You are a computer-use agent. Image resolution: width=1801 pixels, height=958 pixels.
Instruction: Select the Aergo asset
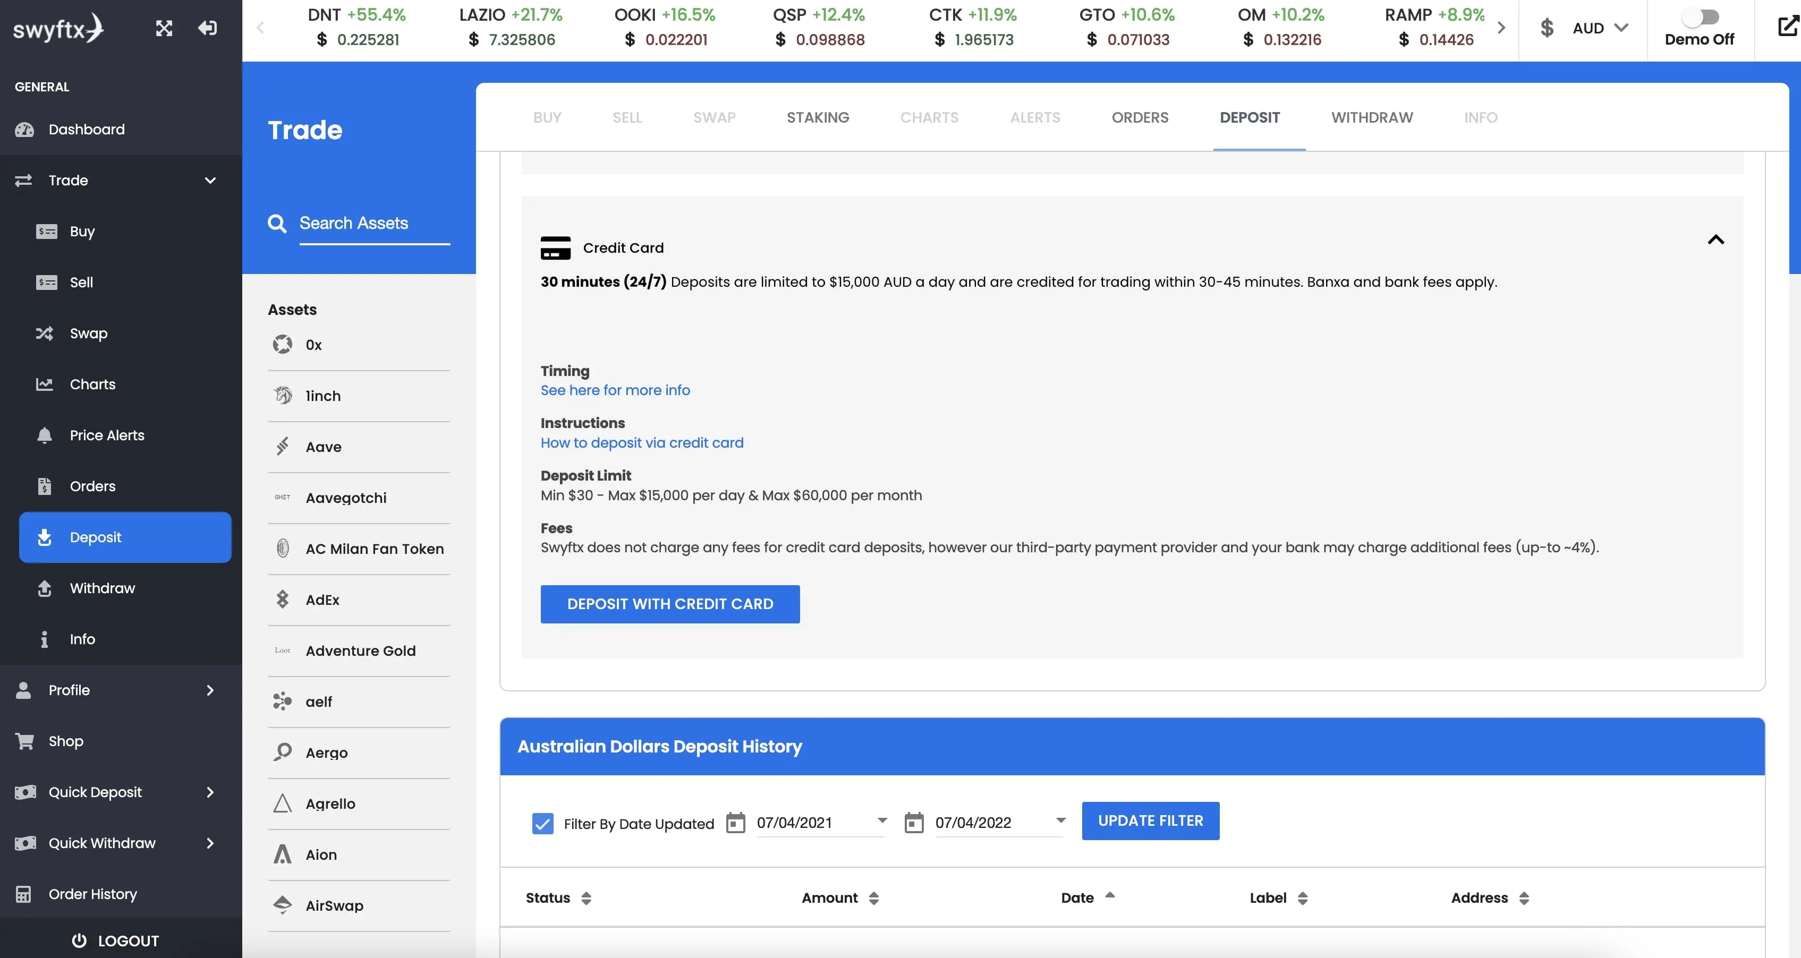[x=359, y=753]
